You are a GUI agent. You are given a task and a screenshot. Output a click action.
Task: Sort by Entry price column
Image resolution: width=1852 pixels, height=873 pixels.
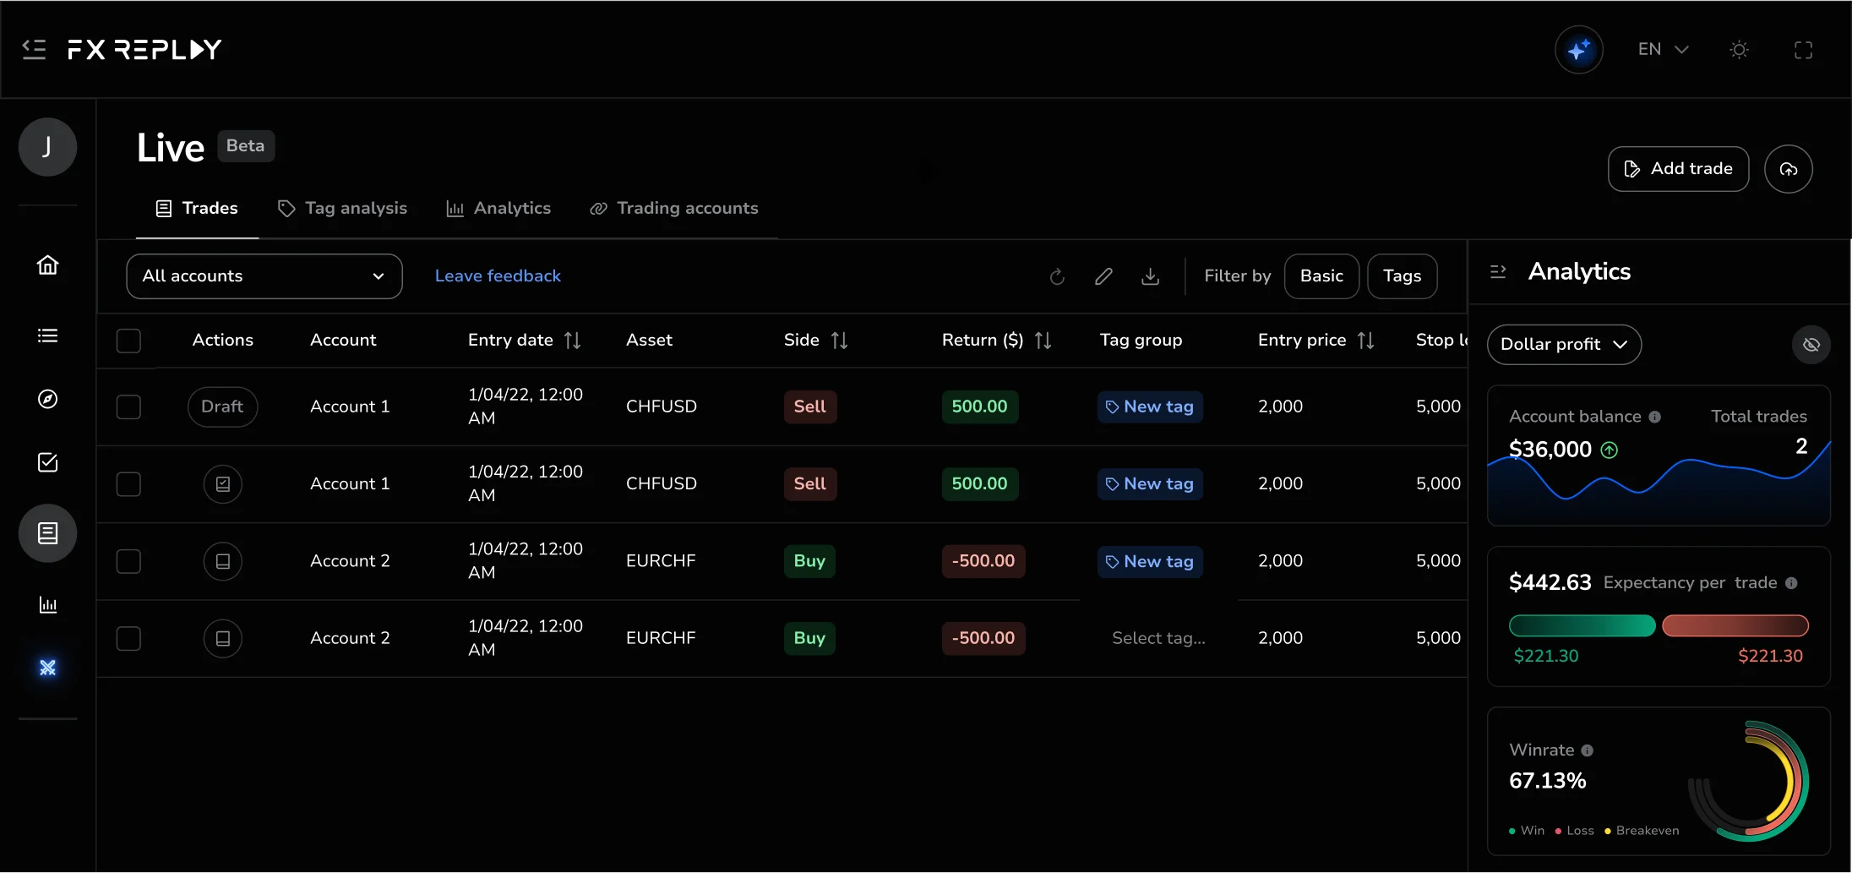click(x=1365, y=341)
